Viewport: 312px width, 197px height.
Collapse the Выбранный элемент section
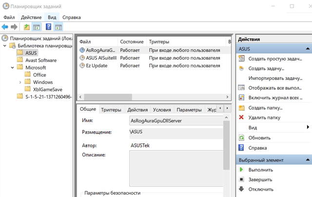click(x=308, y=159)
